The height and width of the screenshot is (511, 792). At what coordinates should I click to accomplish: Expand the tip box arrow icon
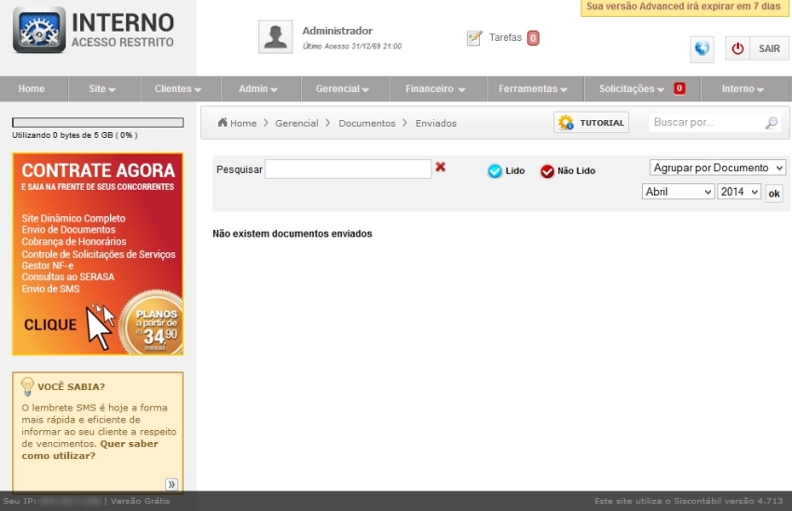click(171, 484)
